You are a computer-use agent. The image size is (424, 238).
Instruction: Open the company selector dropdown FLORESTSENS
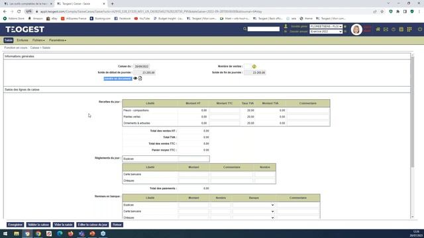coord(326,26)
